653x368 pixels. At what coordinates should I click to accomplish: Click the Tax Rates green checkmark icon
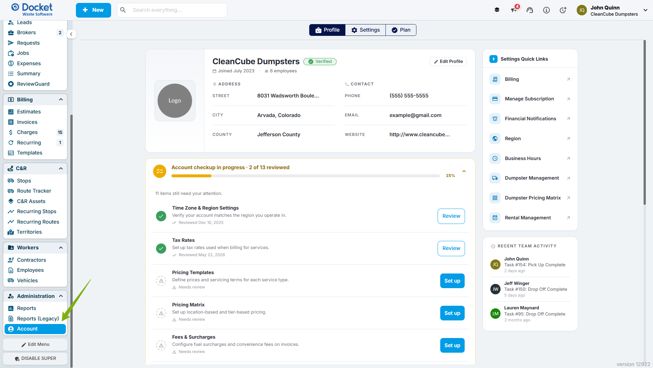[161, 248]
